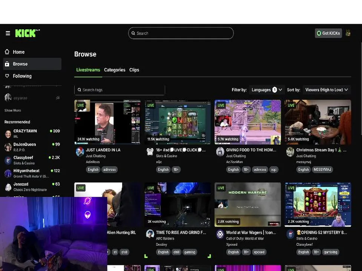362x271 pixels.
Task: Click the user profile avatar icon
Action: pos(348,33)
